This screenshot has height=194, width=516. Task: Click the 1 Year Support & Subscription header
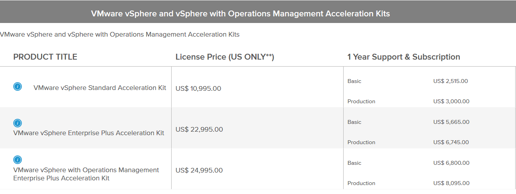(x=404, y=57)
